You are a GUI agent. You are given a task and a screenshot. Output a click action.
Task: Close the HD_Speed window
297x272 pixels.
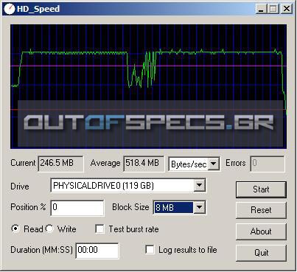[287, 9]
